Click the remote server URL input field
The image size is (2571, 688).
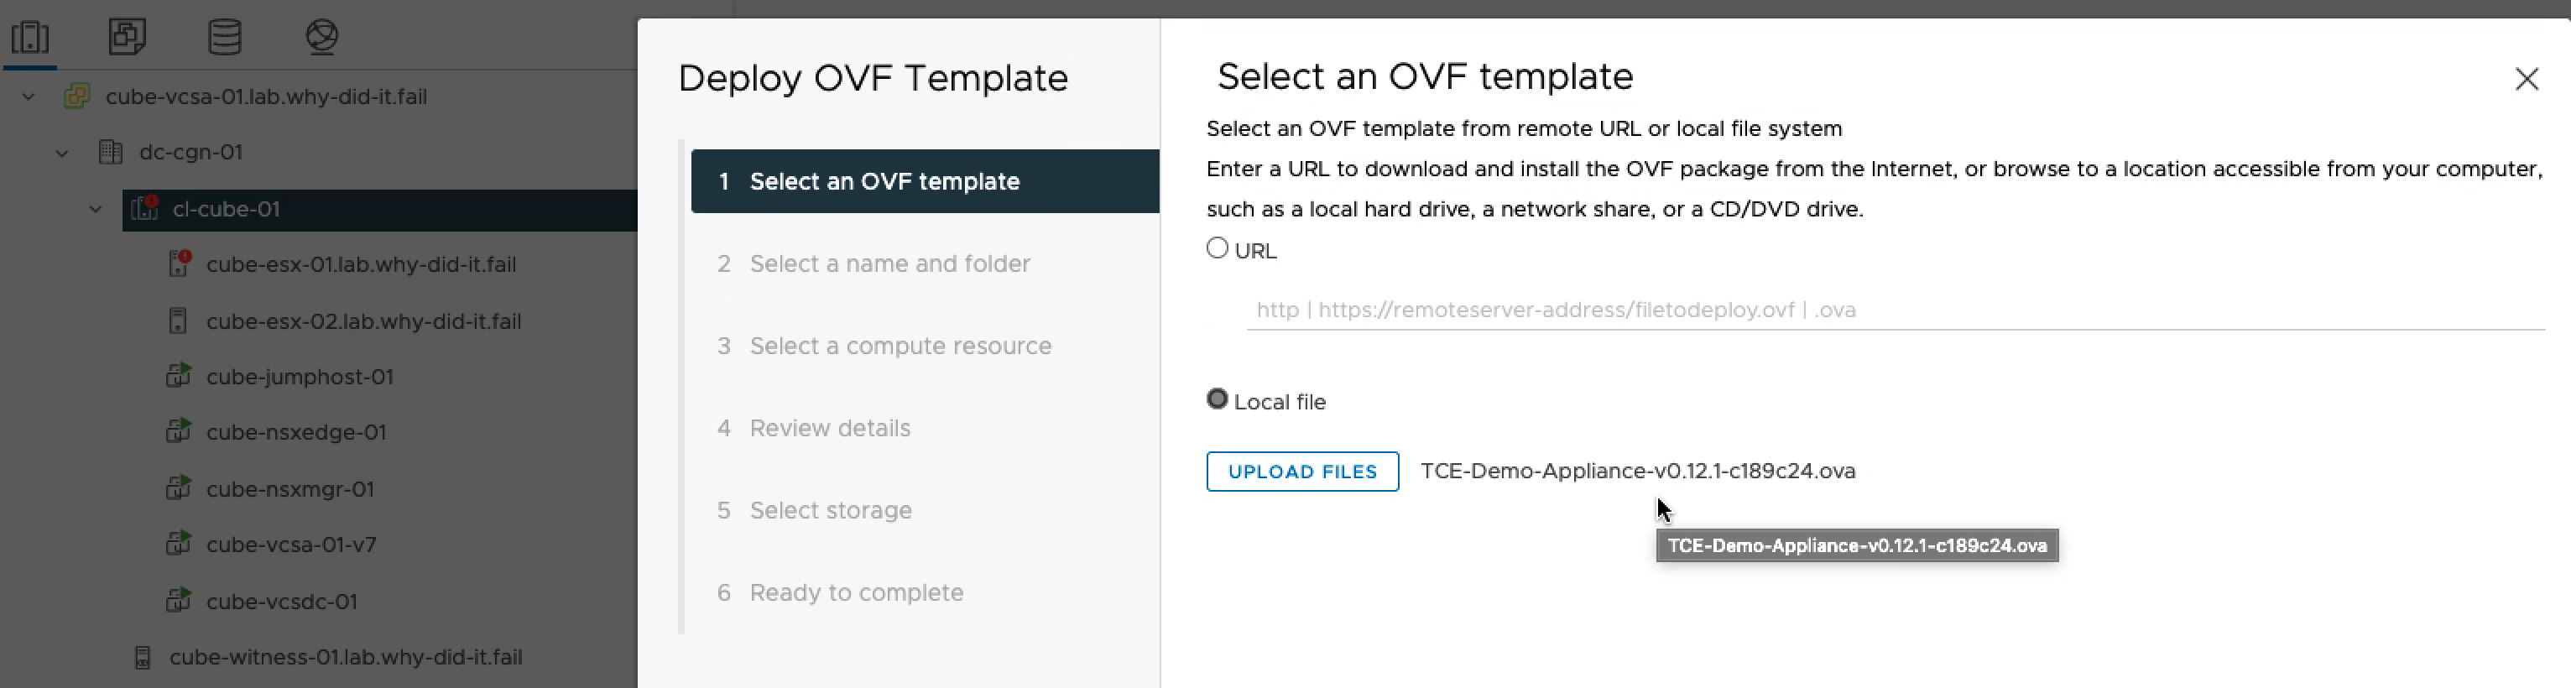pos(1893,310)
